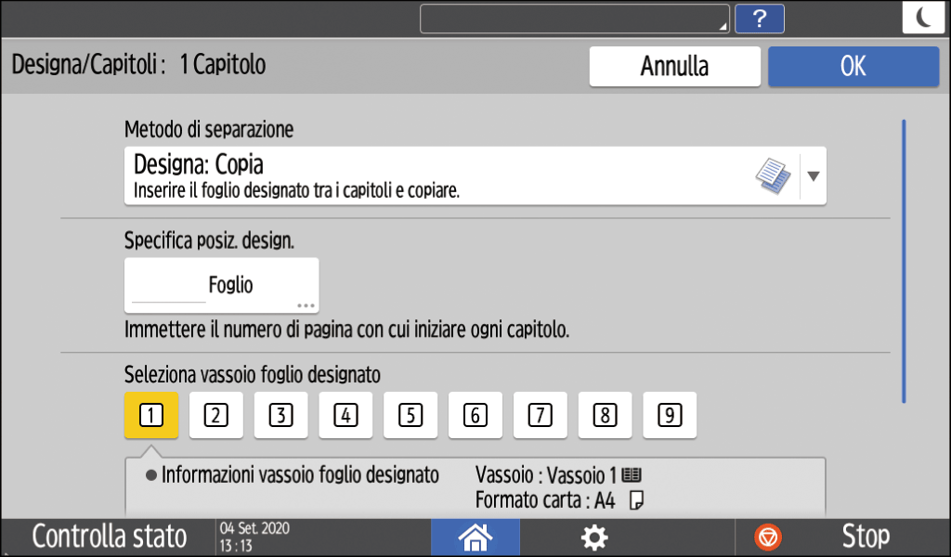This screenshot has width=951, height=557.
Task: Select designated sheet tray 1
Action: tap(150, 415)
